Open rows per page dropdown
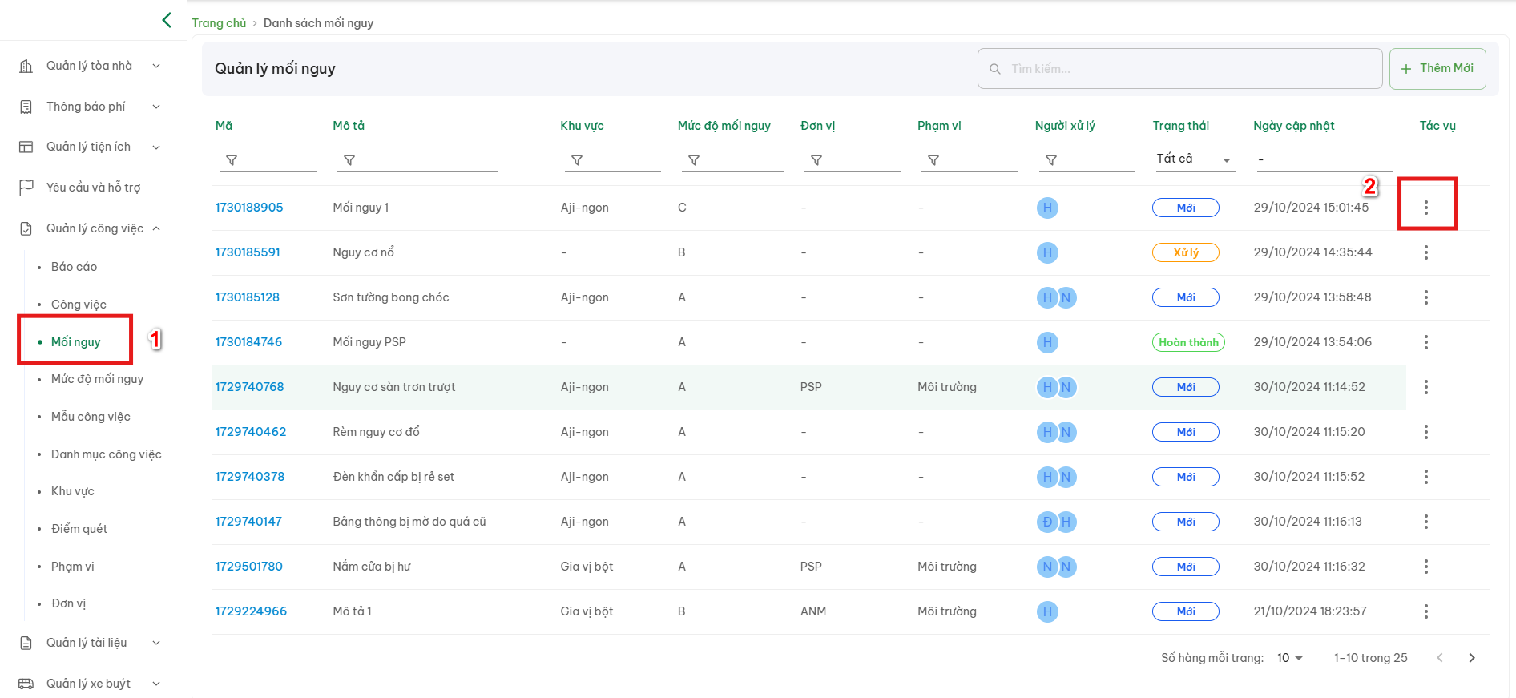Viewport: 1516px width, 698px height. (x=1290, y=658)
